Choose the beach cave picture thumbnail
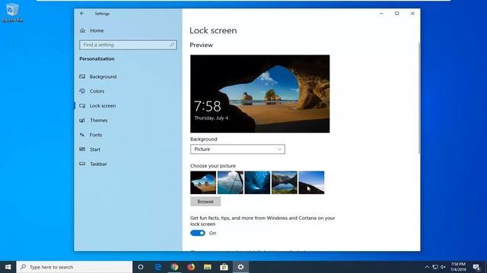 coord(203,183)
